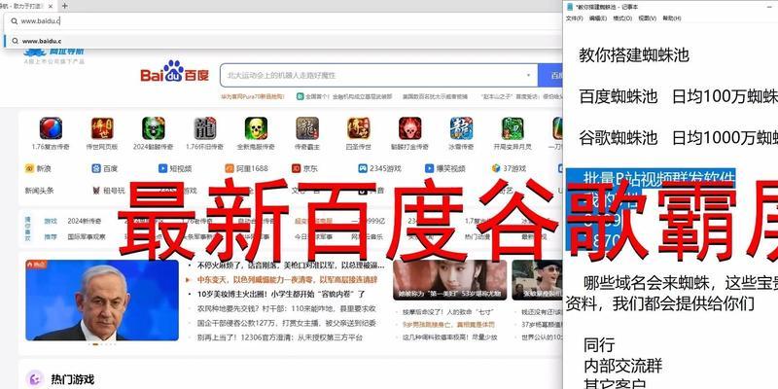Click the 爆笑视频 play icon
778x389 pixels.
429,168
